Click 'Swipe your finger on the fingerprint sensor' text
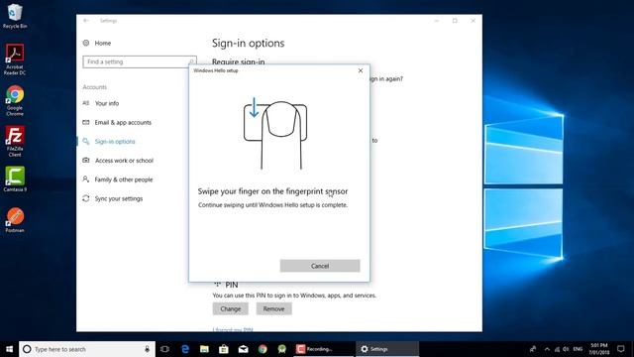634x357 pixels. tap(272, 191)
